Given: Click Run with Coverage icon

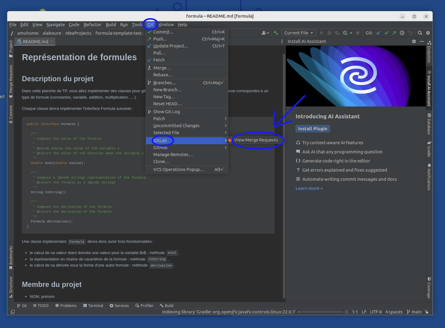Looking at the screenshot, I should click(x=337, y=33).
